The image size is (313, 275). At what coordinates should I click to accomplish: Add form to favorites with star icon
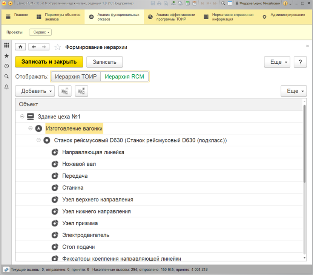coord(58,47)
